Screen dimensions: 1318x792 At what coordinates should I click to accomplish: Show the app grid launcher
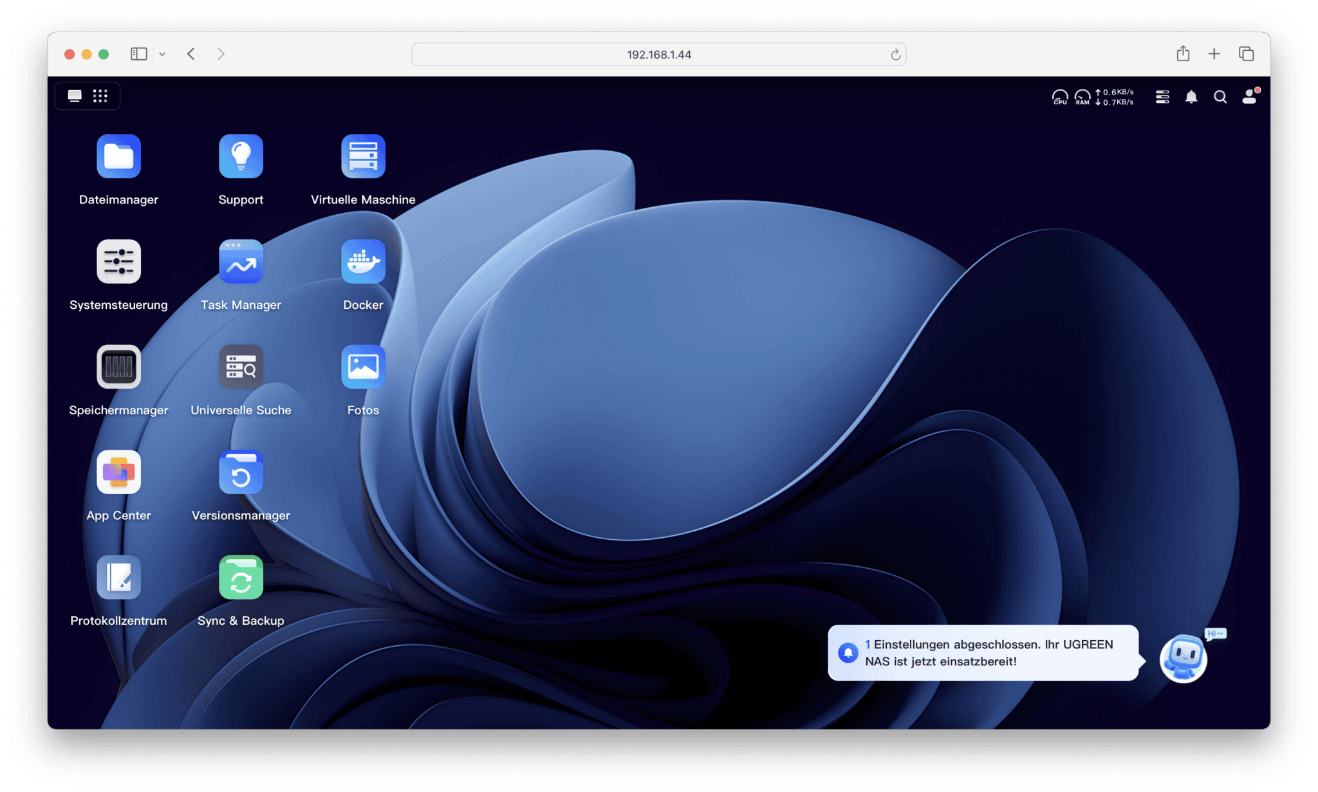[100, 96]
